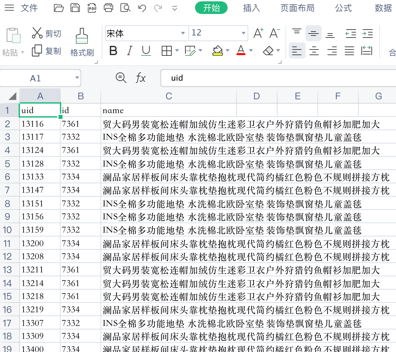Screen dimensions: 396x352
Task: Click the increase indent icon
Action: (367, 34)
